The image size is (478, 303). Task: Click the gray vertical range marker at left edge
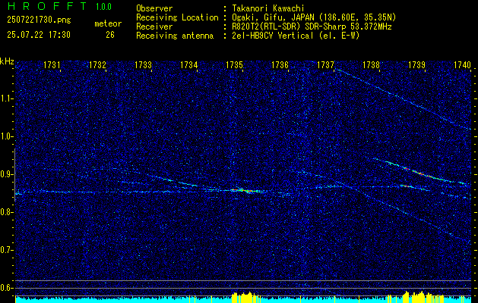tap(15, 175)
